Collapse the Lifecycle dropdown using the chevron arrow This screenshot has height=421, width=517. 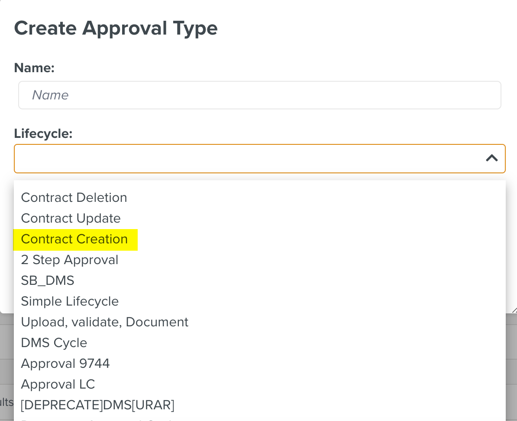(x=491, y=158)
